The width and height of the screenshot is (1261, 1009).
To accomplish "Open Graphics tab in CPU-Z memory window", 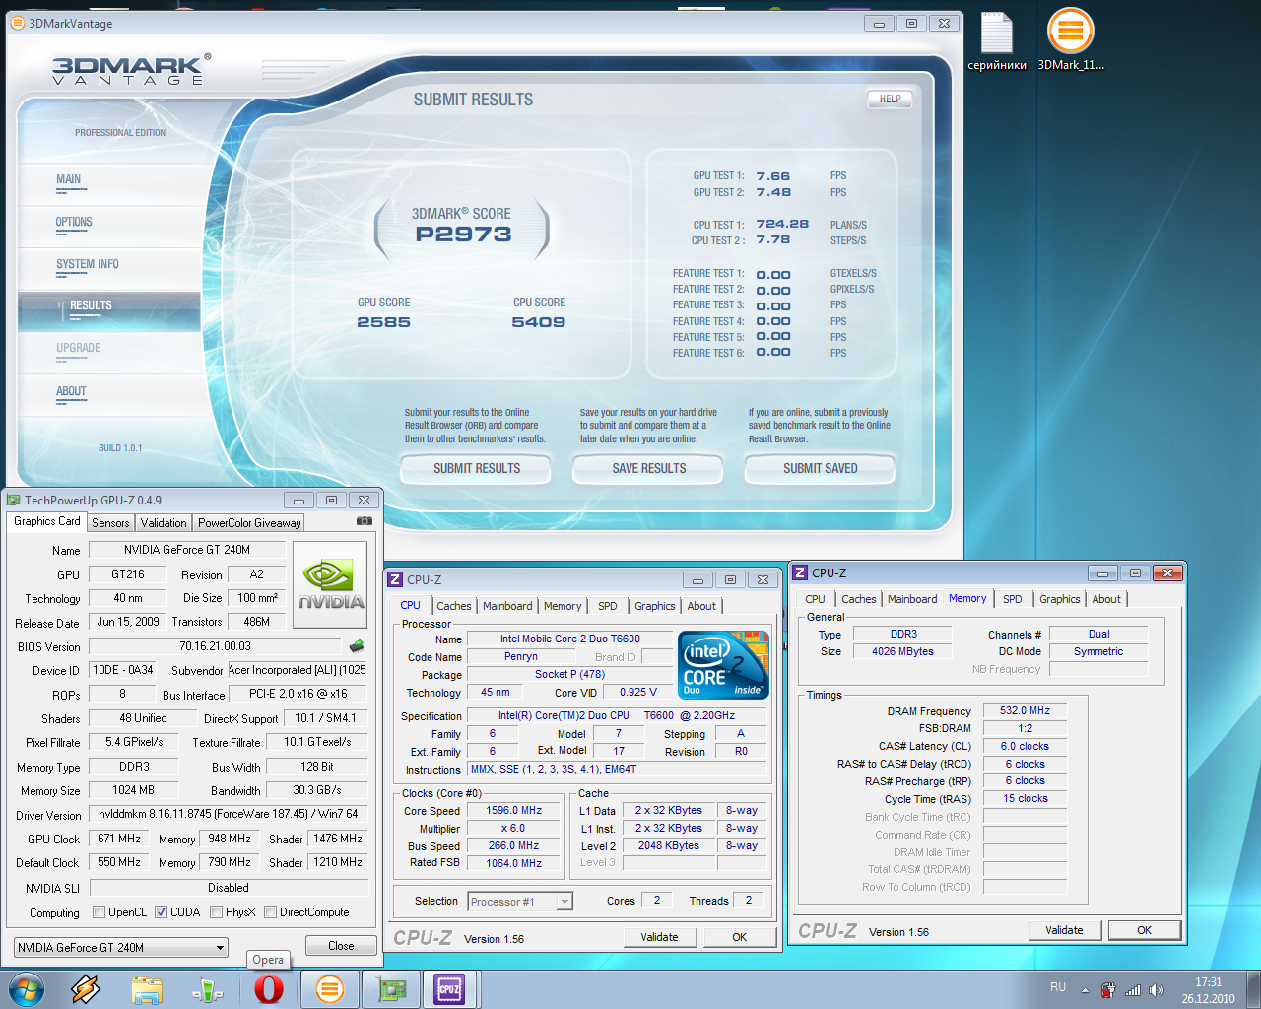I will 1060,599.
